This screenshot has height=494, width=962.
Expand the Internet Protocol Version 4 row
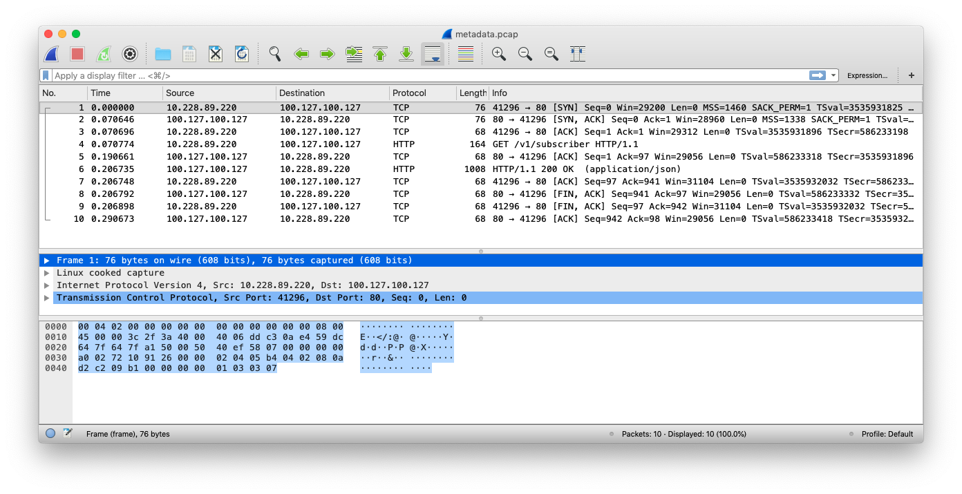(x=47, y=285)
